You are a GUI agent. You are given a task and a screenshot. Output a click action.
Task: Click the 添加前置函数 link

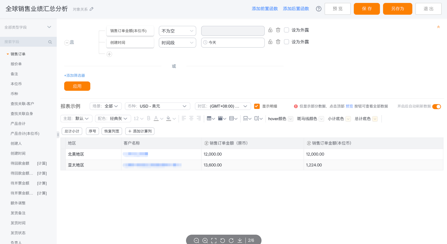point(265,9)
